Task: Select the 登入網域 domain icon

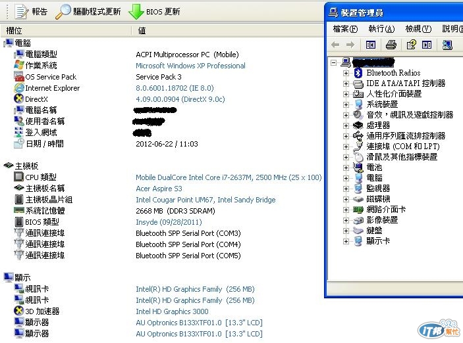Action: (x=19, y=132)
